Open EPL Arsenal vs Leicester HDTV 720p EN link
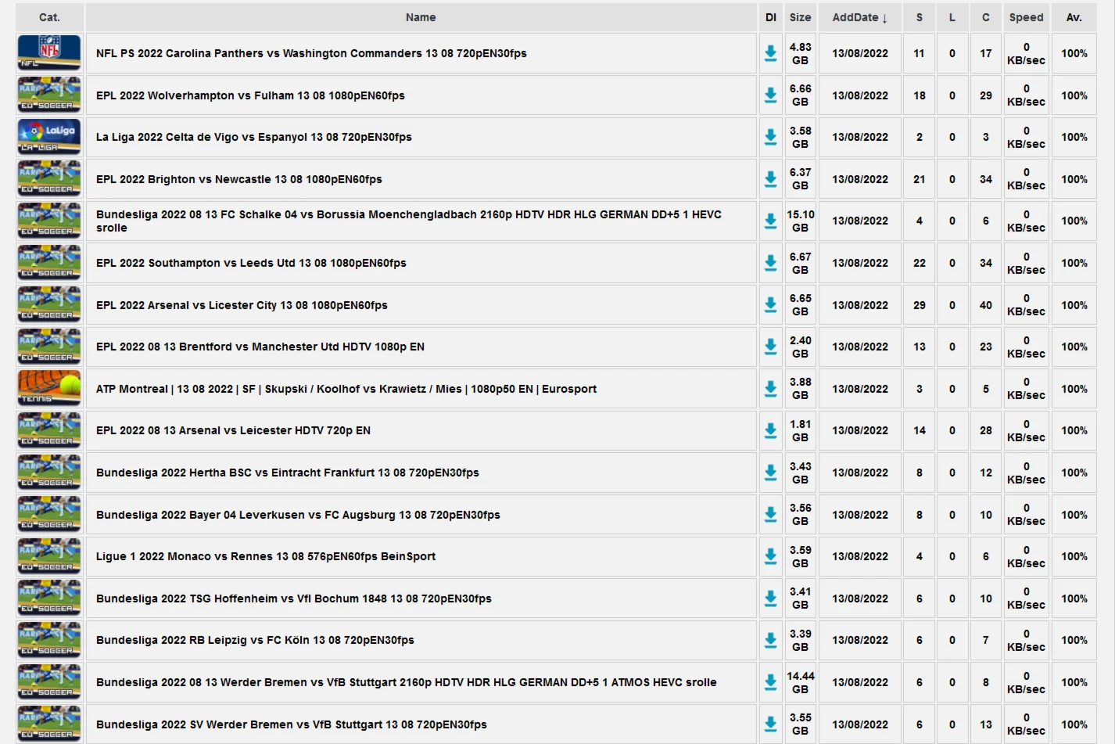 pos(233,430)
